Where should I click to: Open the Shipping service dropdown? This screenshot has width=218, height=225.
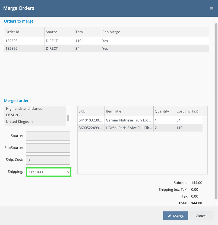49,172
